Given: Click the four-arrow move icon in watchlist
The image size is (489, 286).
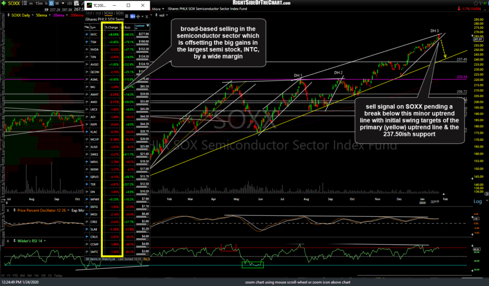Looking at the screenshot, I should pyautogui.click(x=138, y=16).
